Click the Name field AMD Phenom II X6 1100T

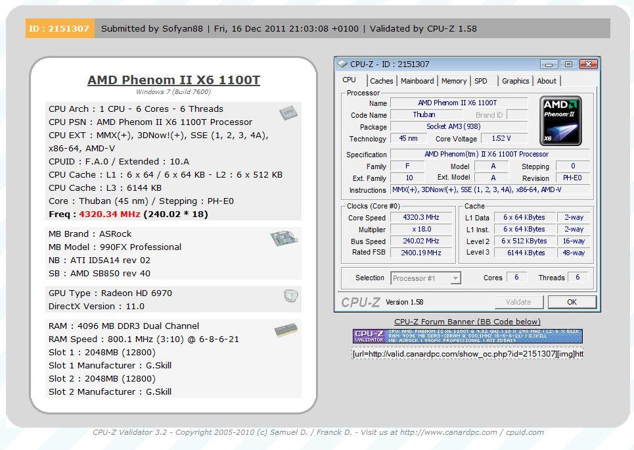pyautogui.click(x=459, y=103)
